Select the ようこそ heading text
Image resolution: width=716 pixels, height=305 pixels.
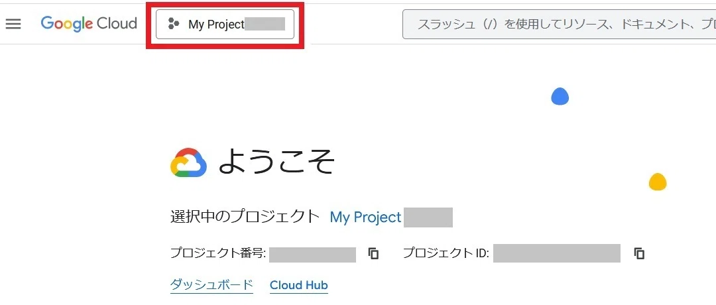coord(276,162)
